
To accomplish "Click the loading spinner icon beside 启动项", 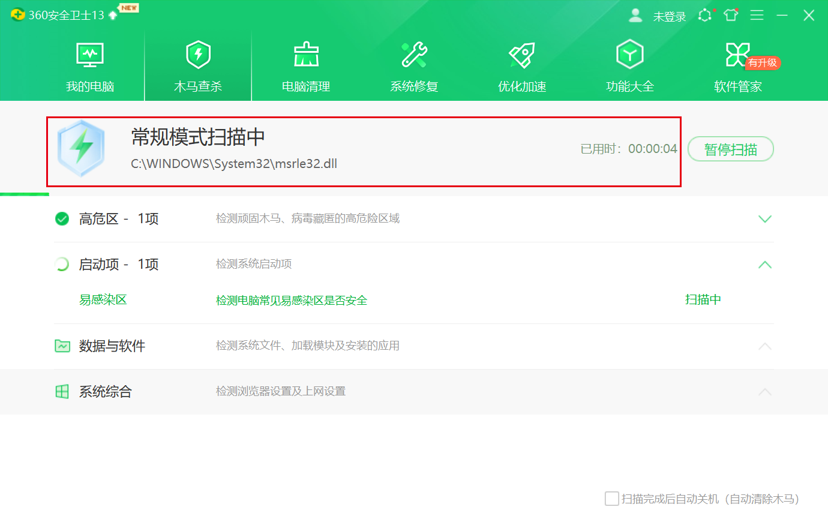I will coord(62,265).
